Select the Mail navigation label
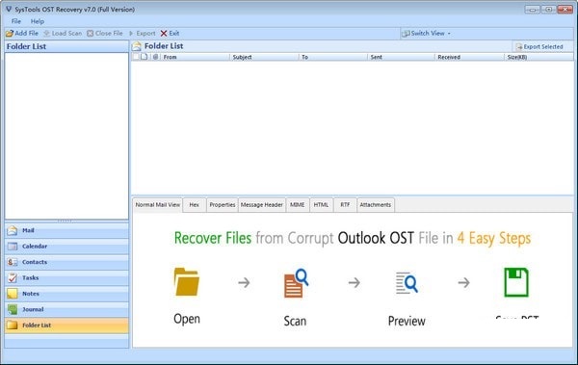The width and height of the screenshot is (578, 365). (x=28, y=230)
